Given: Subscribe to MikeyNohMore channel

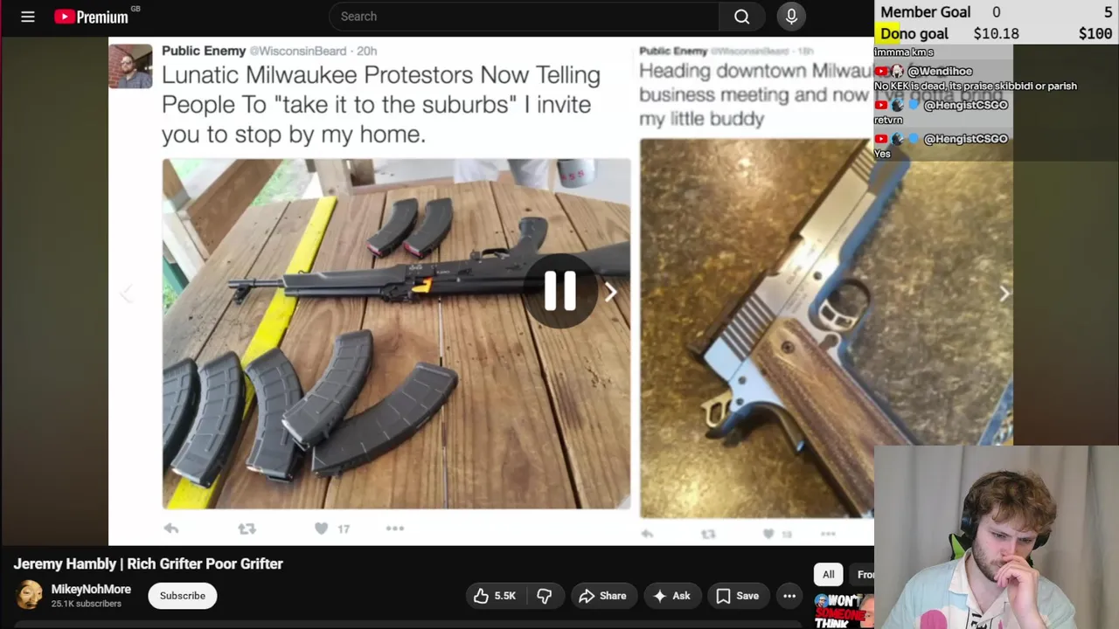Looking at the screenshot, I should click(183, 596).
